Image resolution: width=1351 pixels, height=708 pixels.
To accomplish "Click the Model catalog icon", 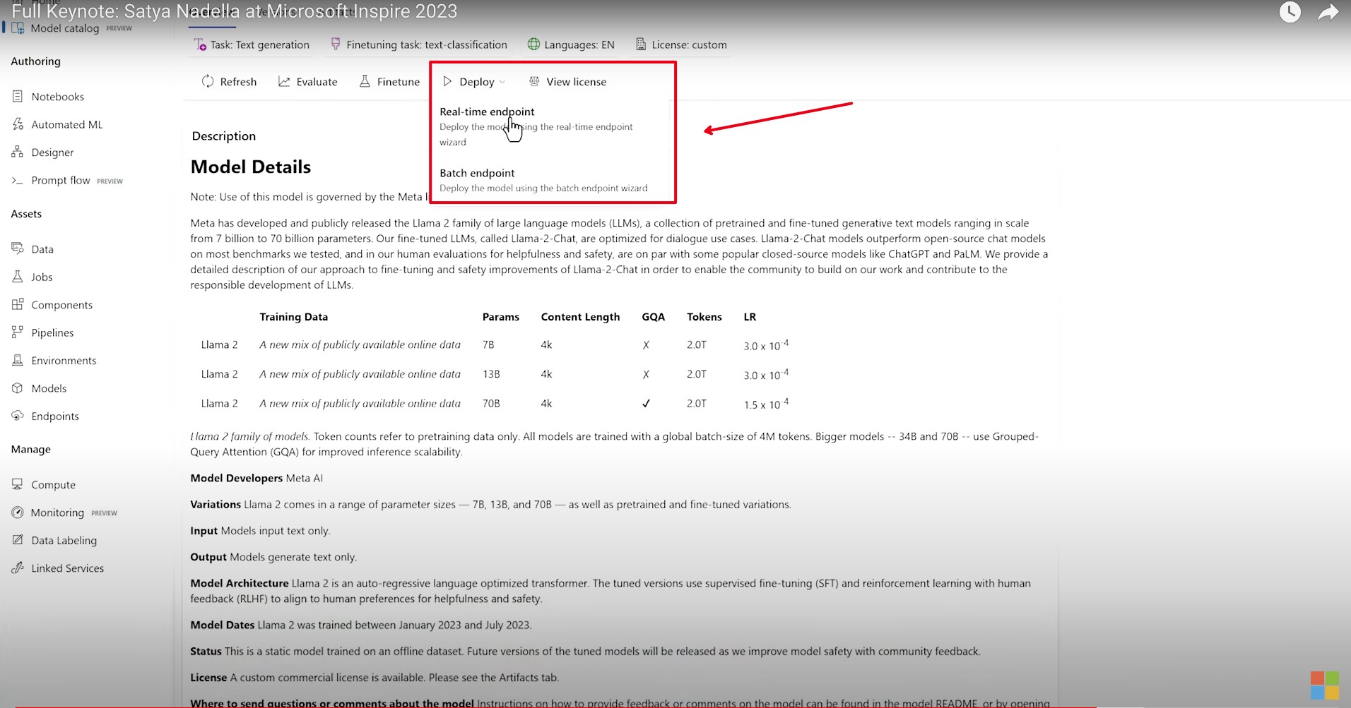I will (x=18, y=28).
